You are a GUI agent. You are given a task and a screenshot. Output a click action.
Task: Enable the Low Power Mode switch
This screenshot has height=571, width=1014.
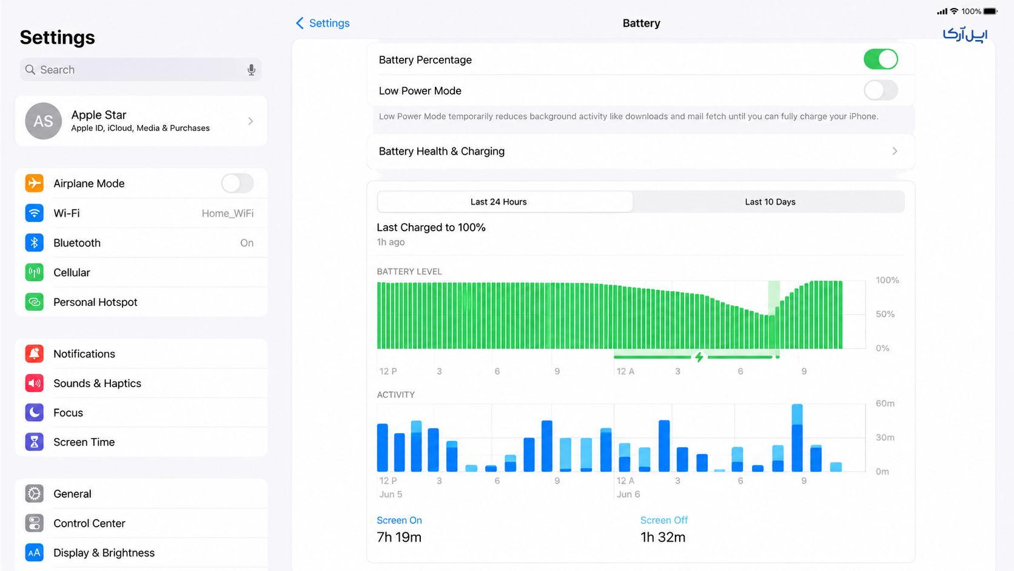click(x=881, y=90)
